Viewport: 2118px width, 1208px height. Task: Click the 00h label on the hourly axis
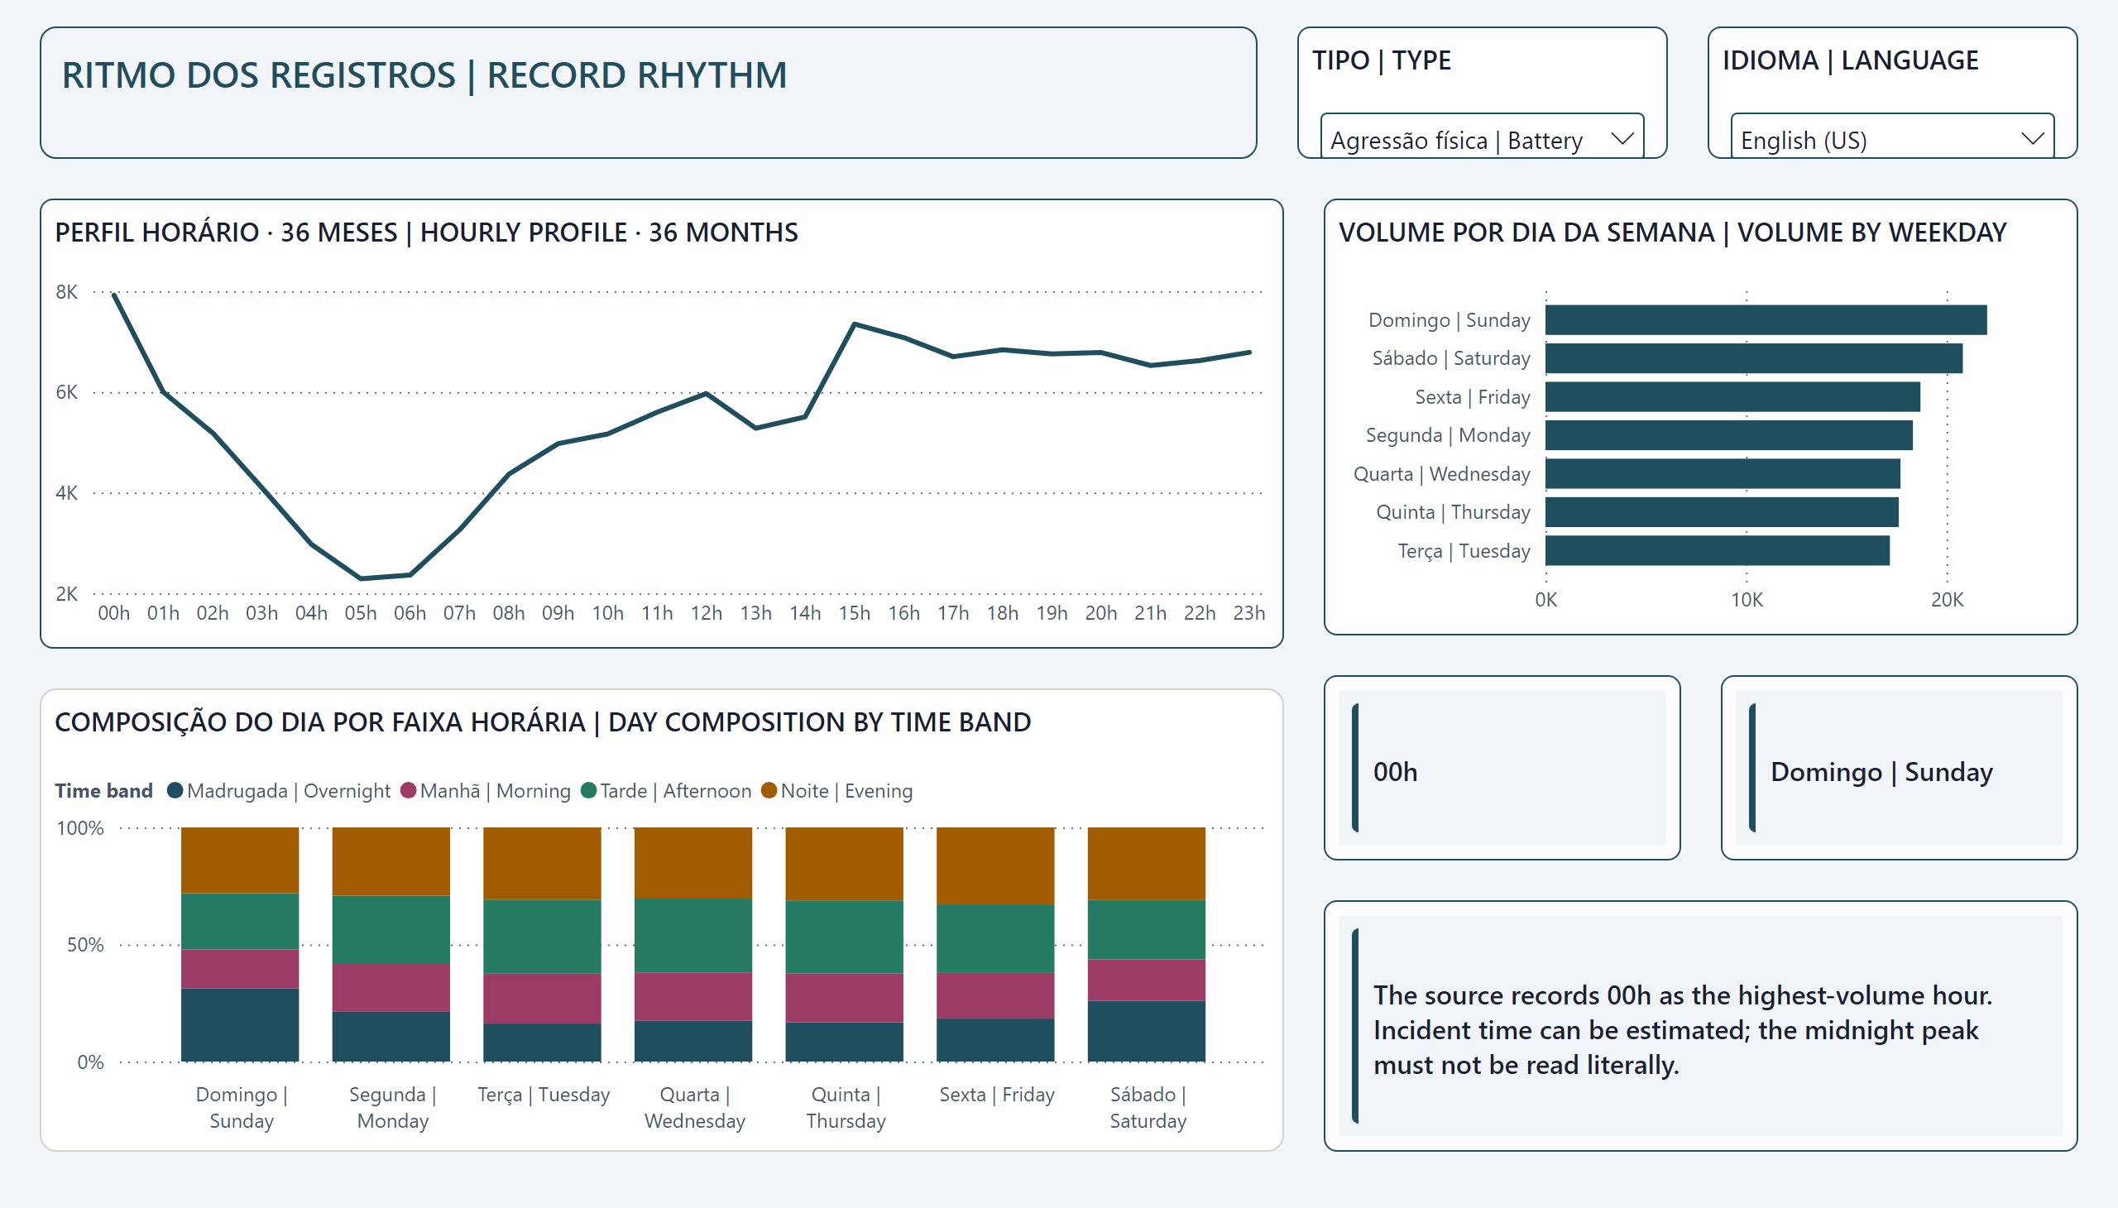pos(113,613)
